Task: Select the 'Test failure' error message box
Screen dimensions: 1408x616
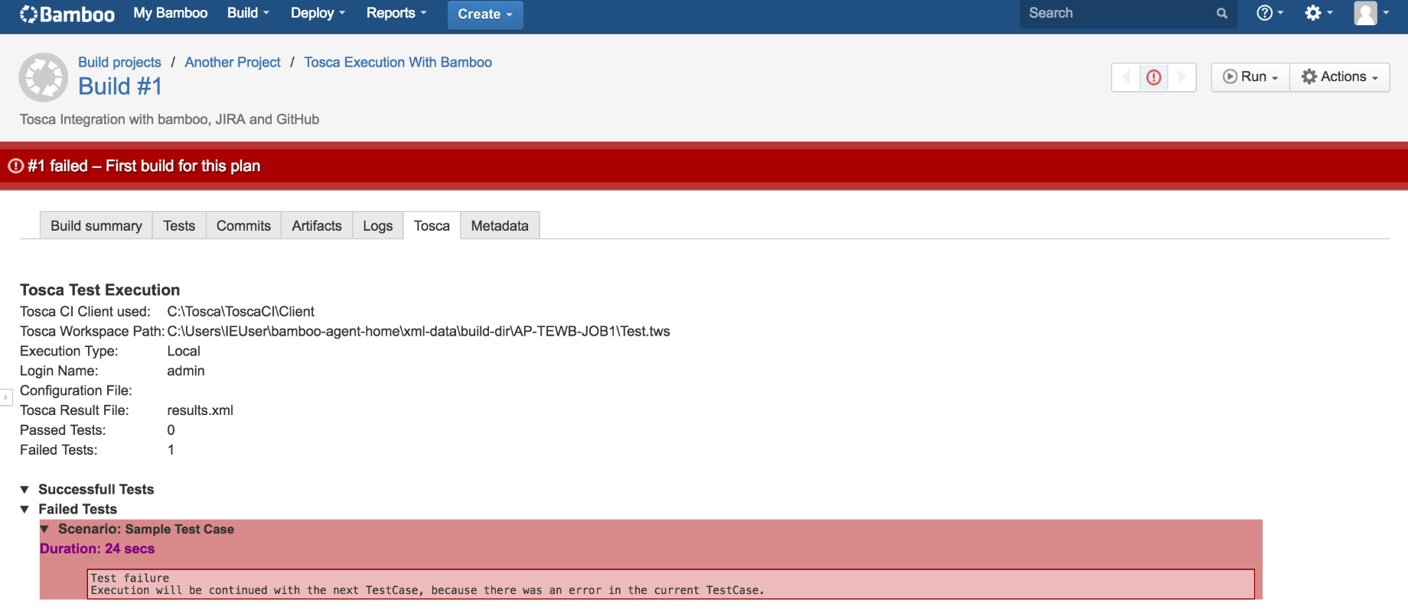Action: tap(671, 585)
